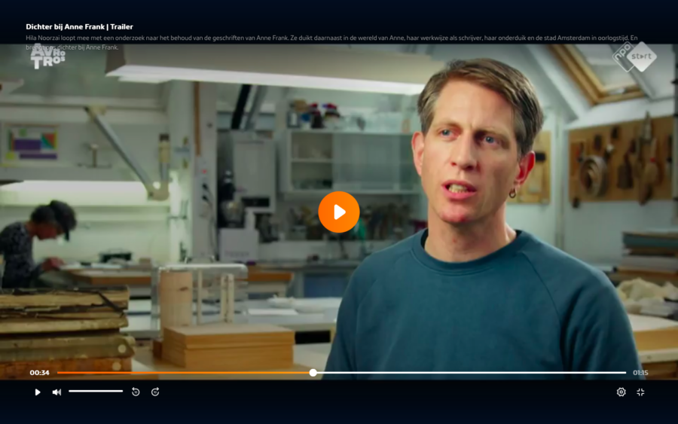Viewport: 678px width, 424px height.
Task: Exit fullscreen using the shrink arrows icon
Action: pyautogui.click(x=640, y=392)
